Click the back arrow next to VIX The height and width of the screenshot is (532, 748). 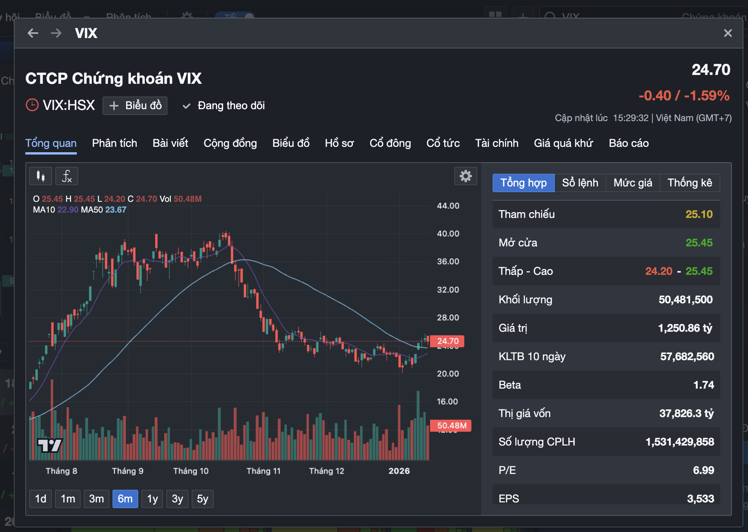point(33,33)
